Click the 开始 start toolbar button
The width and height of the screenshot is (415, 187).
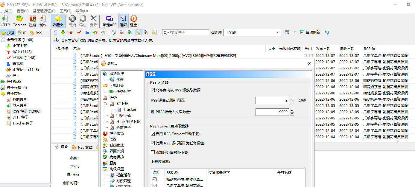click(x=72, y=21)
